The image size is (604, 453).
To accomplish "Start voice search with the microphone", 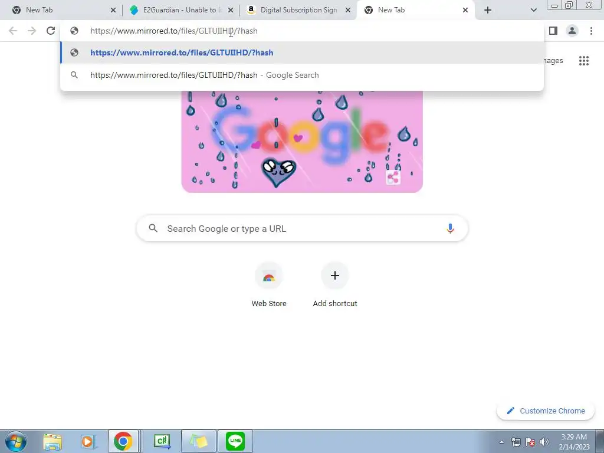I will pyautogui.click(x=449, y=228).
